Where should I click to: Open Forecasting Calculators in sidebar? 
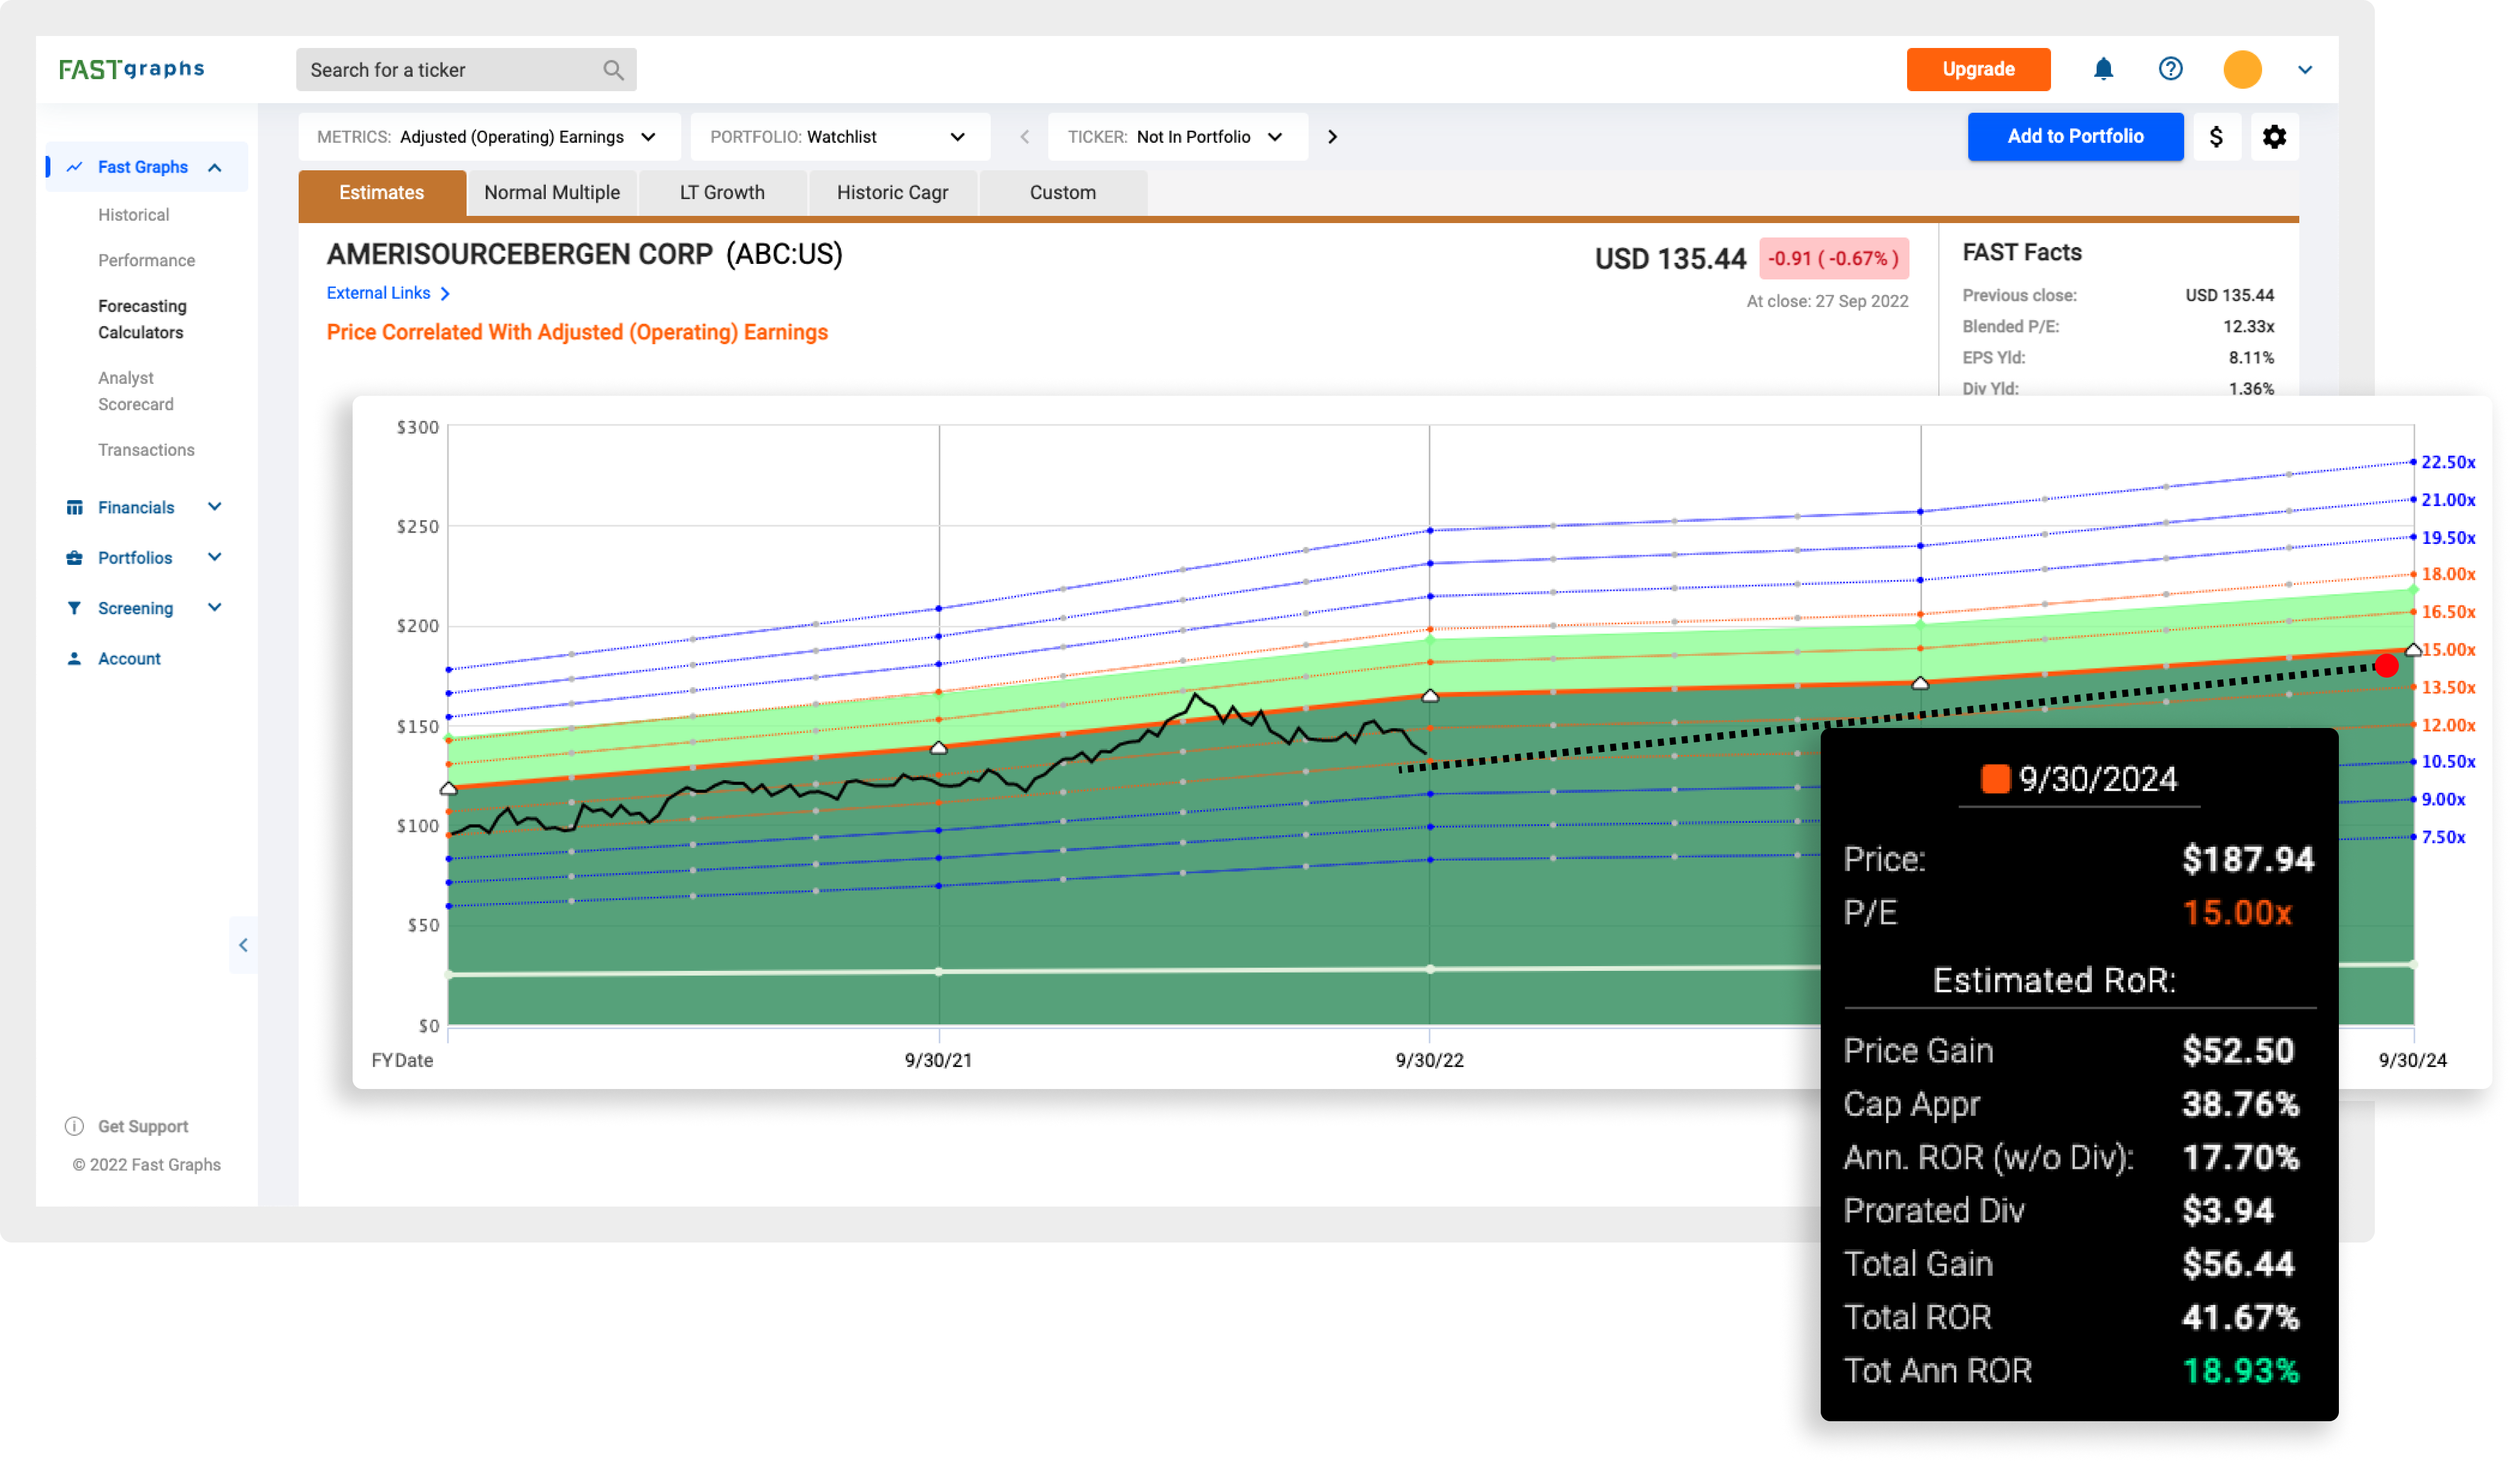pos(143,320)
